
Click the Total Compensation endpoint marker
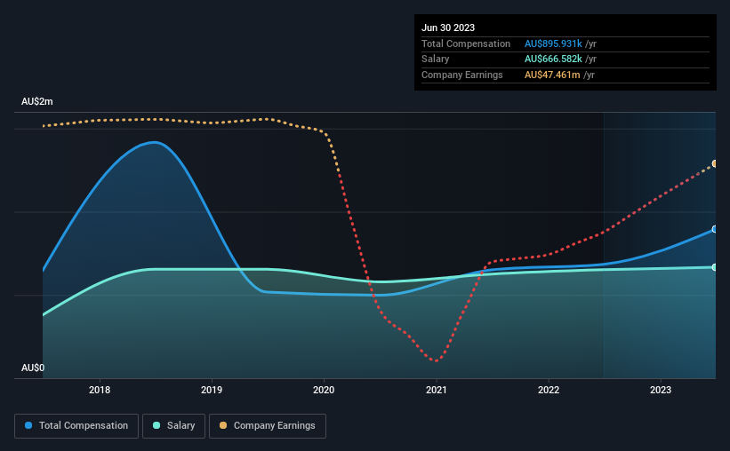coord(714,229)
